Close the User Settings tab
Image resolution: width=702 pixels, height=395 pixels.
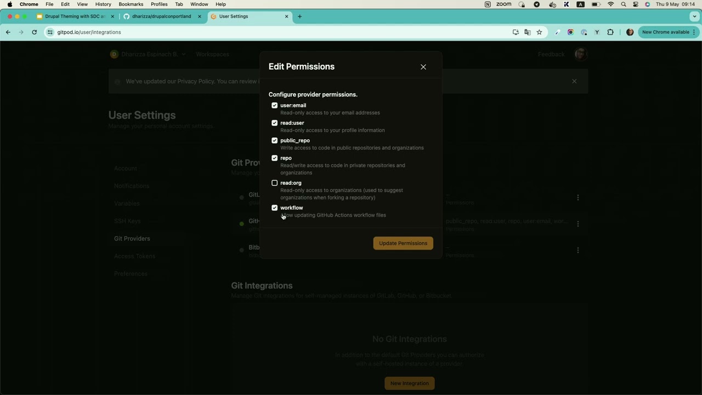click(x=286, y=16)
